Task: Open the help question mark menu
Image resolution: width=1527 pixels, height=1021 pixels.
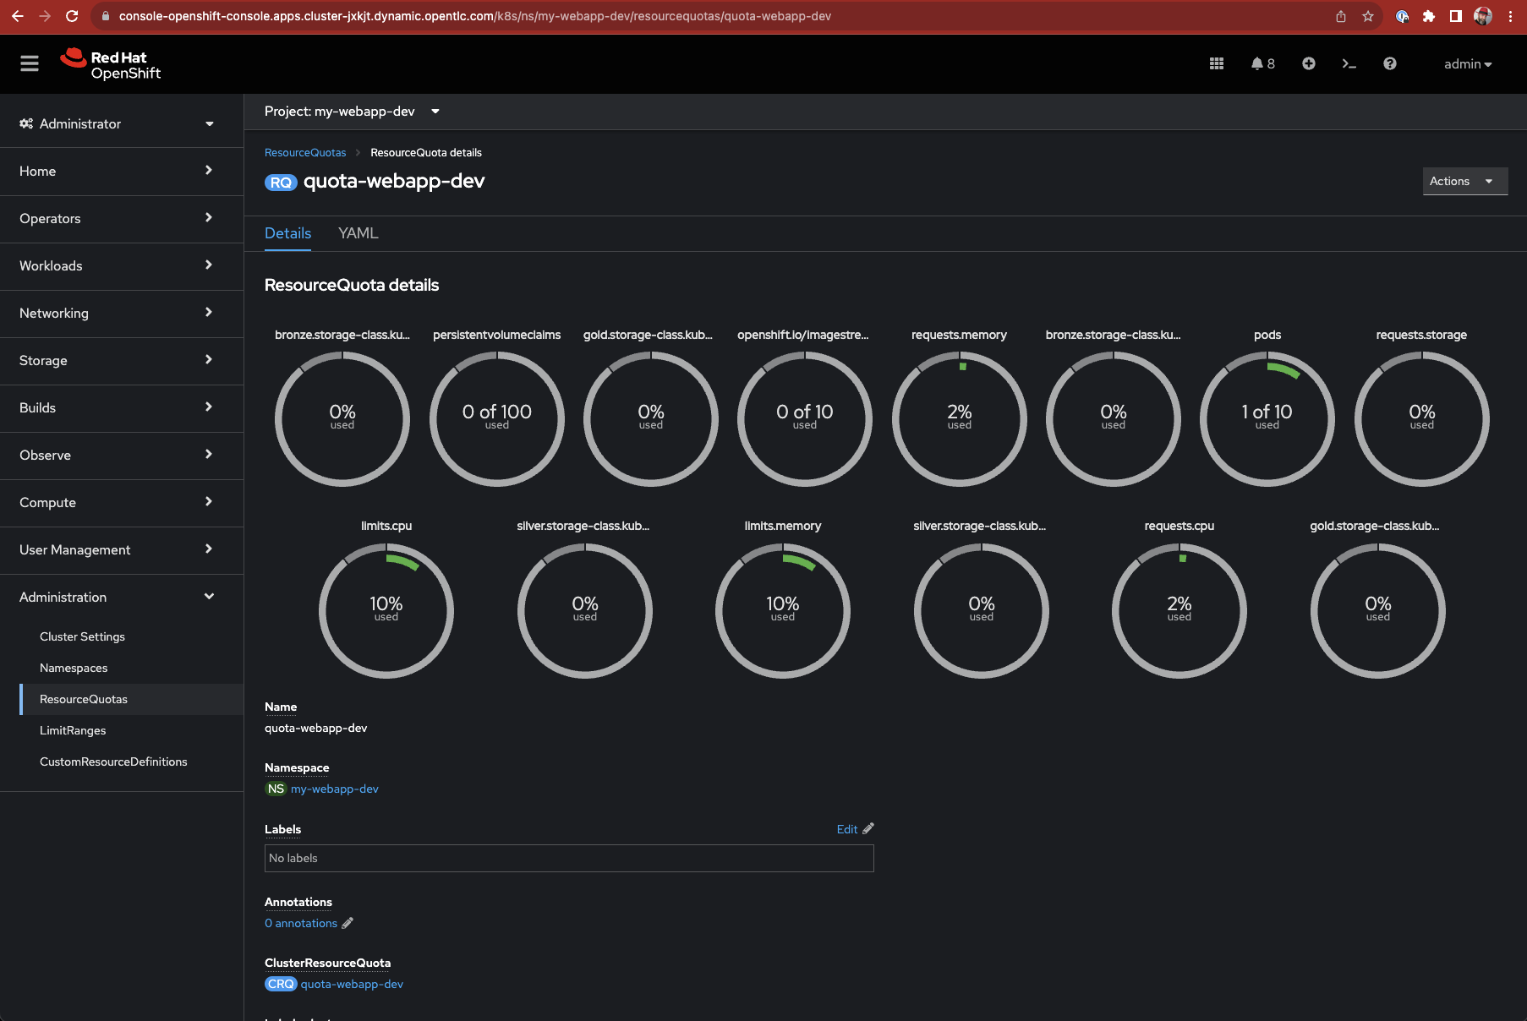Action: (x=1389, y=64)
